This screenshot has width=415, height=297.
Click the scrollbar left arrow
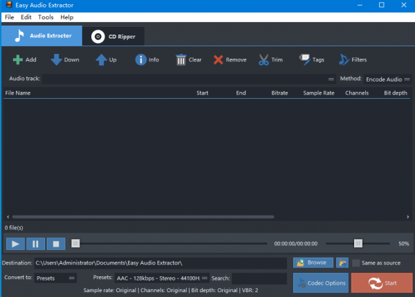[x=8, y=217]
